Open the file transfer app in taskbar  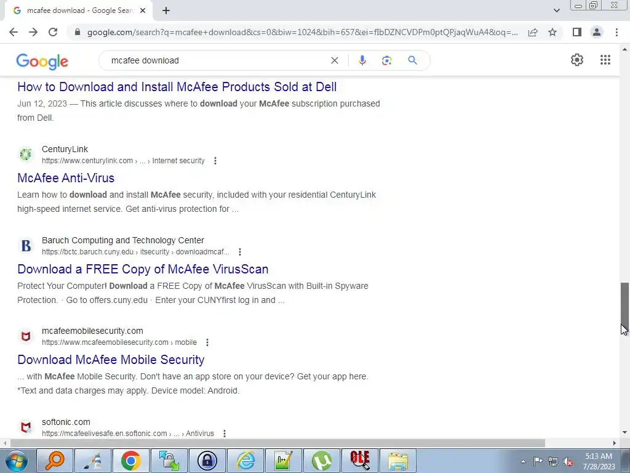[x=169, y=461]
